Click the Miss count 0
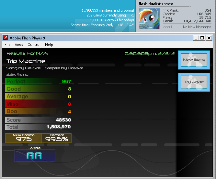The width and height of the screenshot is (216, 179). (x=70, y=104)
